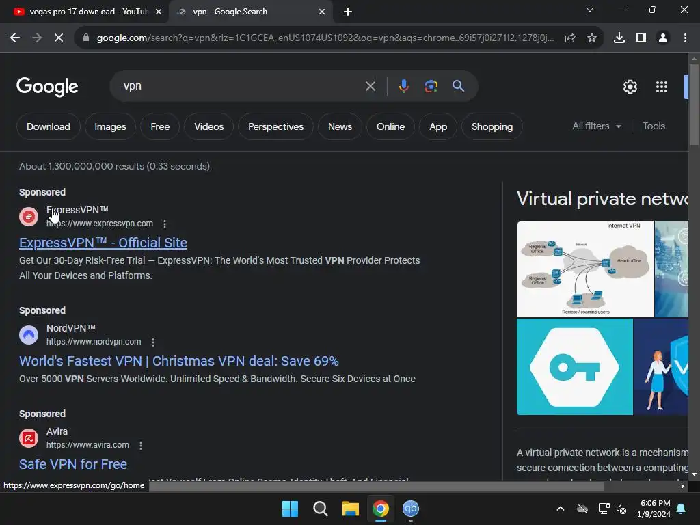Image resolution: width=700 pixels, height=525 pixels.
Task: Click the horizontal scrollbar right arrow
Action: (683, 486)
